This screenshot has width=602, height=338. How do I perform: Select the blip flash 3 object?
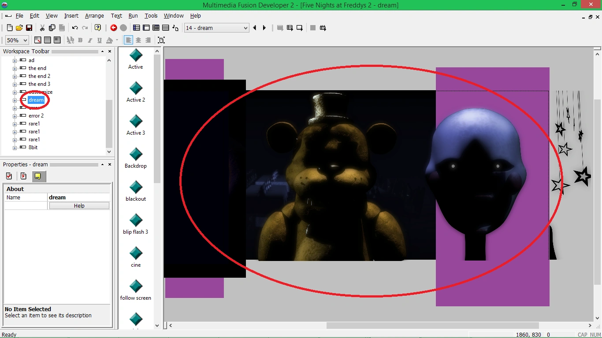pos(136,224)
